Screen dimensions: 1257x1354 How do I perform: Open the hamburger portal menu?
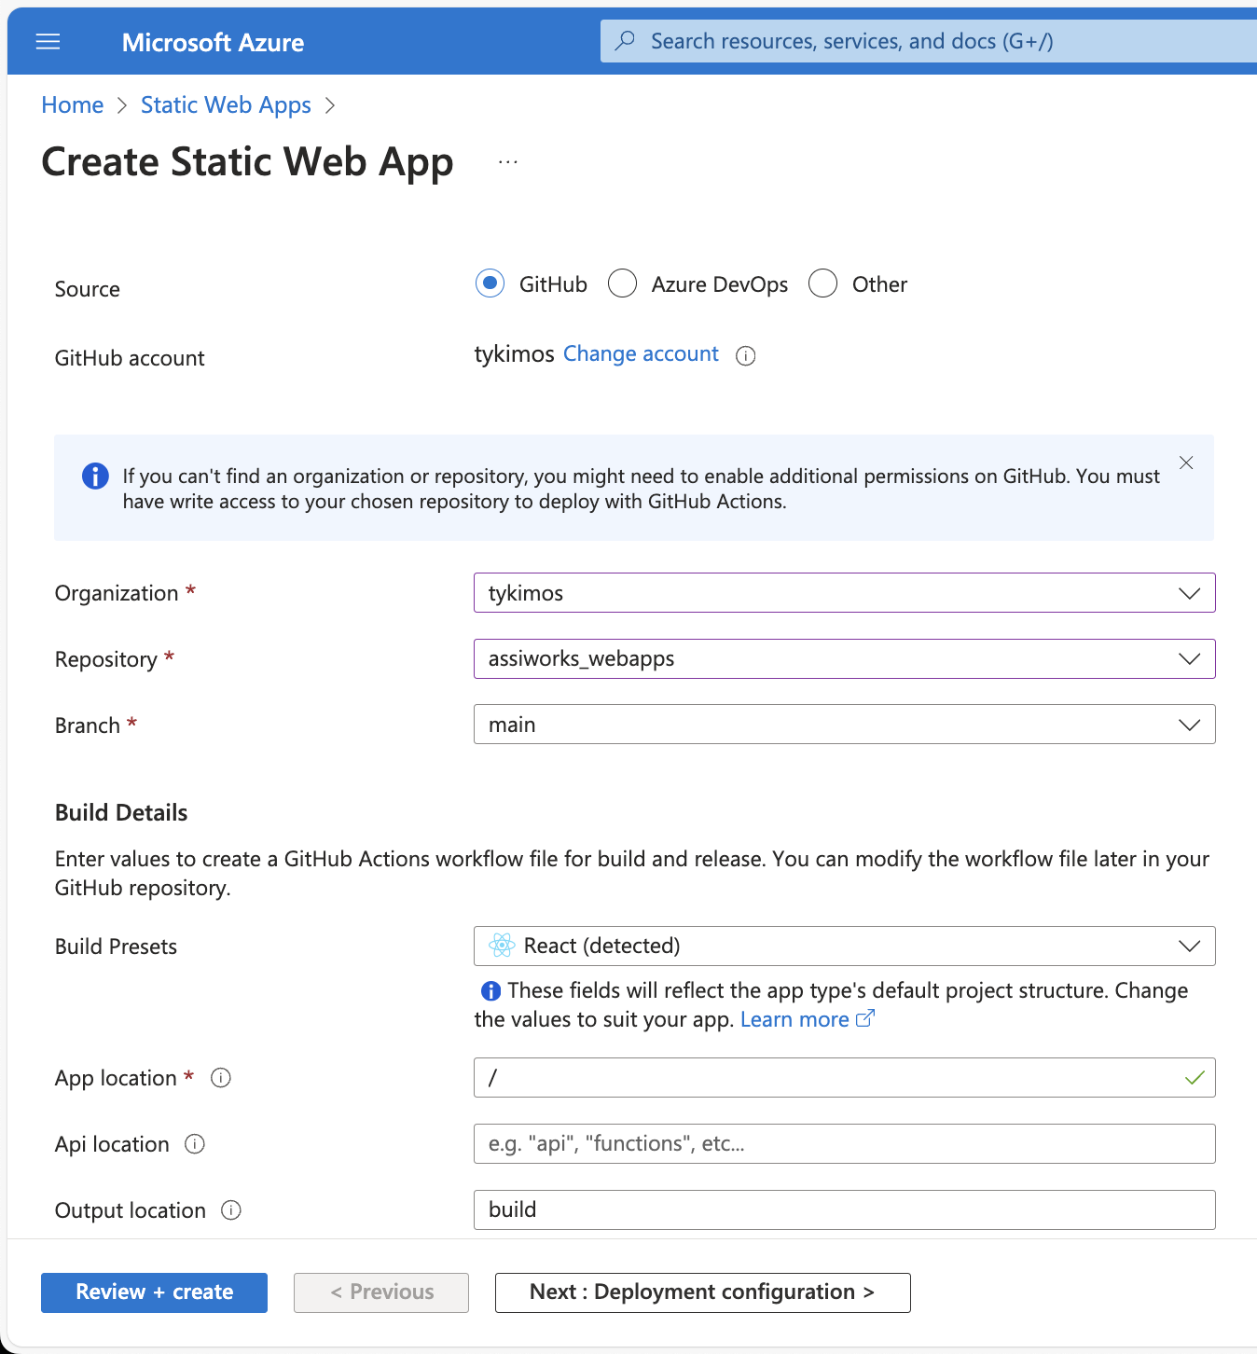[x=48, y=42]
